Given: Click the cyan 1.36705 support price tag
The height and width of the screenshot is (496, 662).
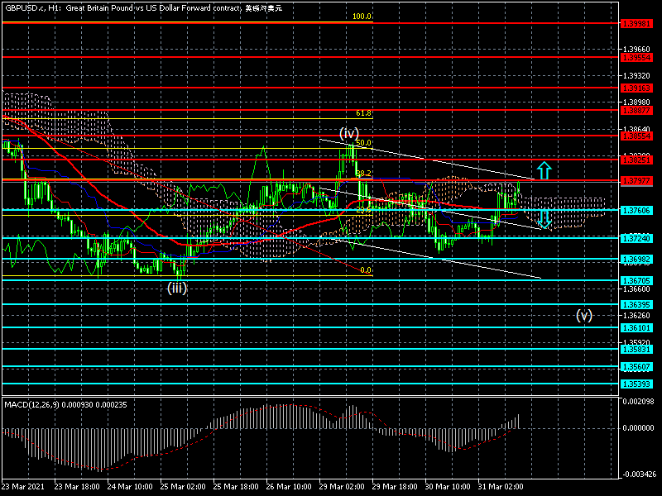Looking at the screenshot, I should (636, 280).
